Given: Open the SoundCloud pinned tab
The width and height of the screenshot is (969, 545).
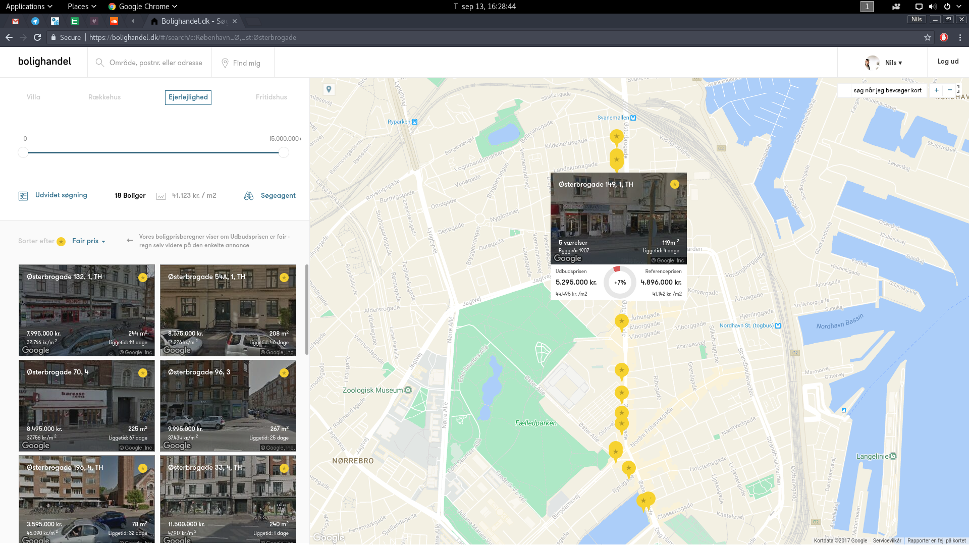Looking at the screenshot, I should coord(114,21).
